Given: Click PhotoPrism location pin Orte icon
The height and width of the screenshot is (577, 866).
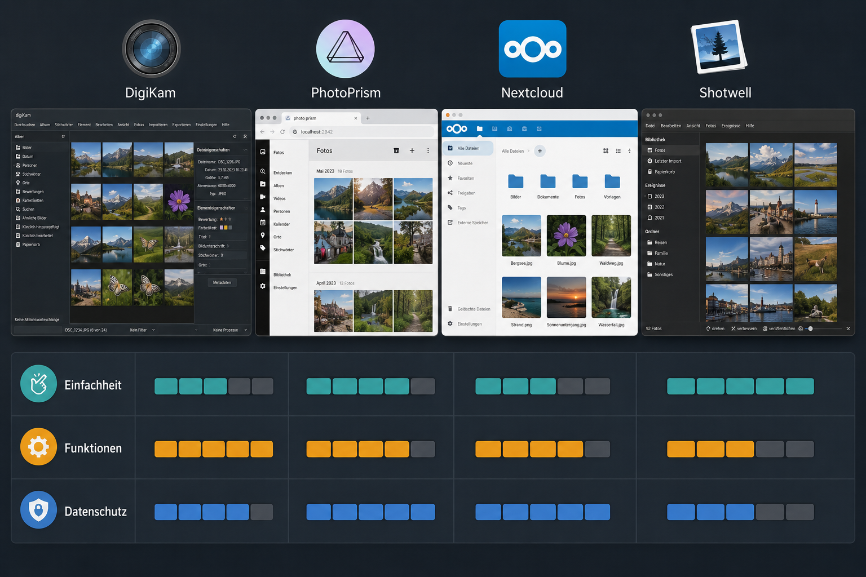Looking at the screenshot, I should (263, 235).
